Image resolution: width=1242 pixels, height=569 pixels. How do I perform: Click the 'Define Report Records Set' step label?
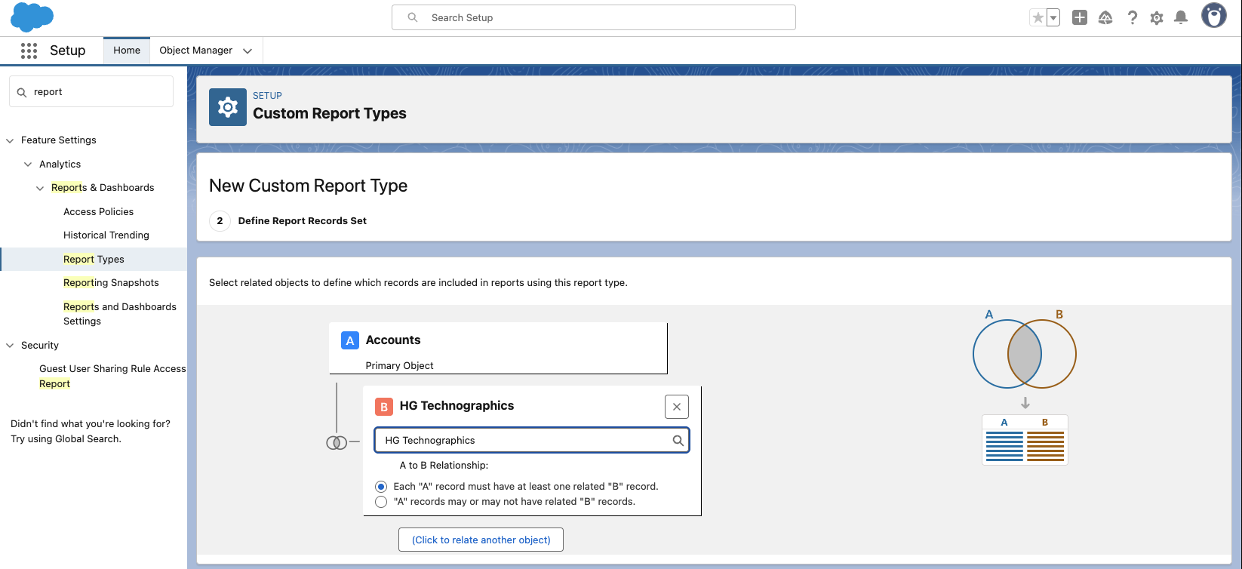click(303, 221)
